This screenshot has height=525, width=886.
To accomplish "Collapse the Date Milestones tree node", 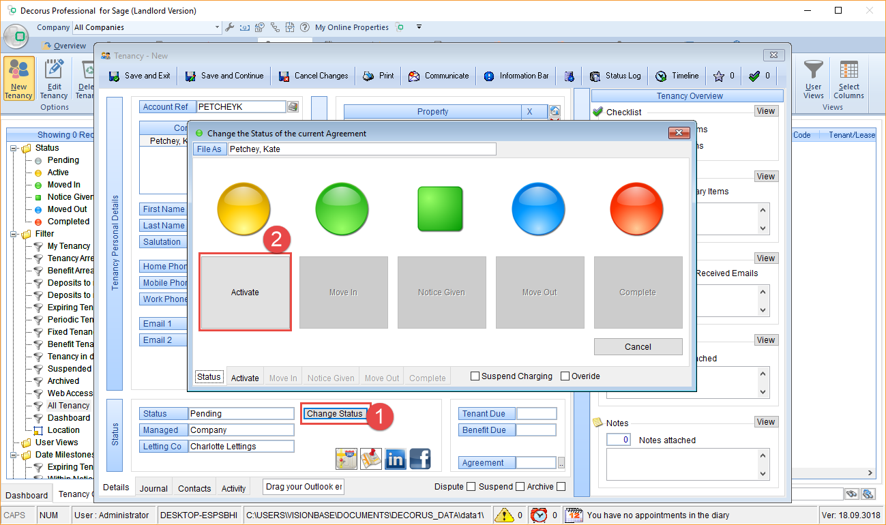I will coord(13,455).
